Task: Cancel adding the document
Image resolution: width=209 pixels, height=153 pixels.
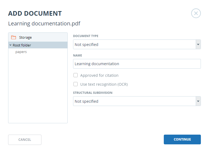Action: click(x=25, y=140)
